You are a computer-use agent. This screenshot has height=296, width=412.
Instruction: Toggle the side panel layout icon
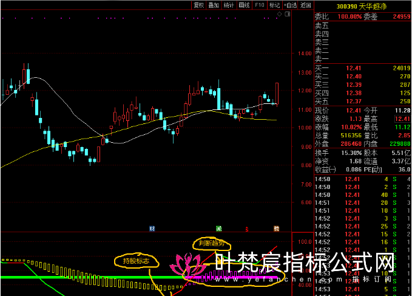point(288,14)
